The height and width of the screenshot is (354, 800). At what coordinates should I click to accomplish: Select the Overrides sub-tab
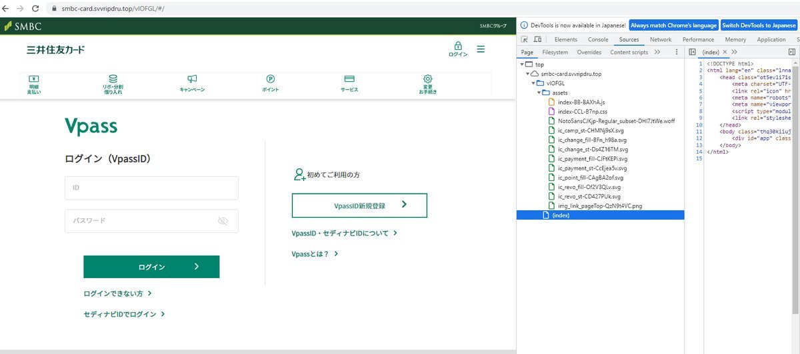pyautogui.click(x=589, y=52)
